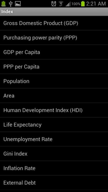
Task: Tap the Wi-Fi signal icon
Action: [60, 4]
